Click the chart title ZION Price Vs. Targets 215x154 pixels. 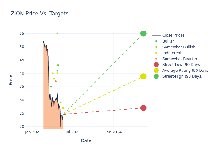click(x=39, y=14)
